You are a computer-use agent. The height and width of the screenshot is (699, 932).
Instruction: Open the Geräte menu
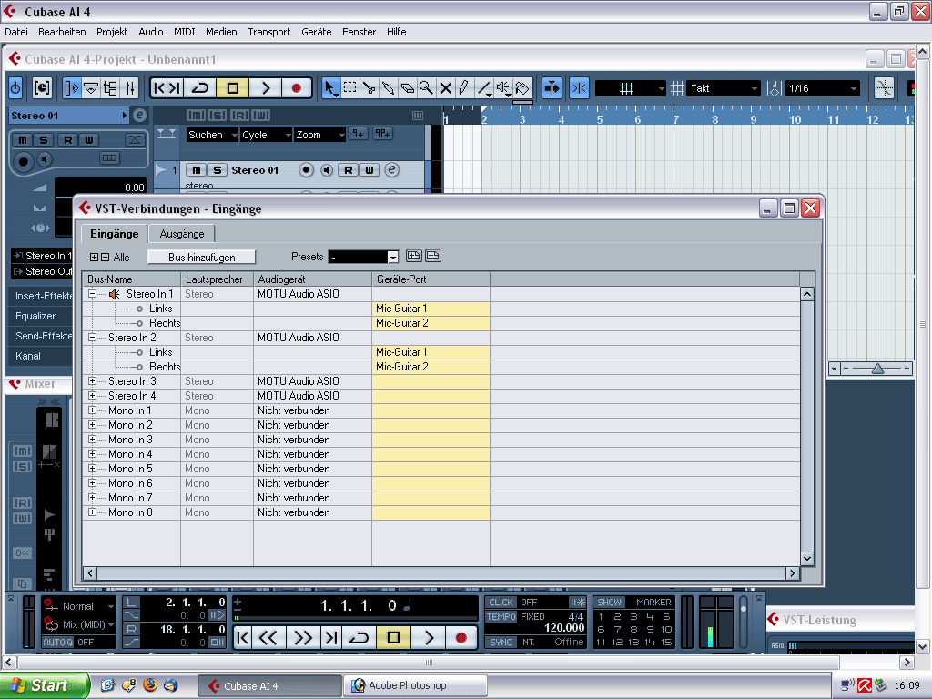coord(316,32)
